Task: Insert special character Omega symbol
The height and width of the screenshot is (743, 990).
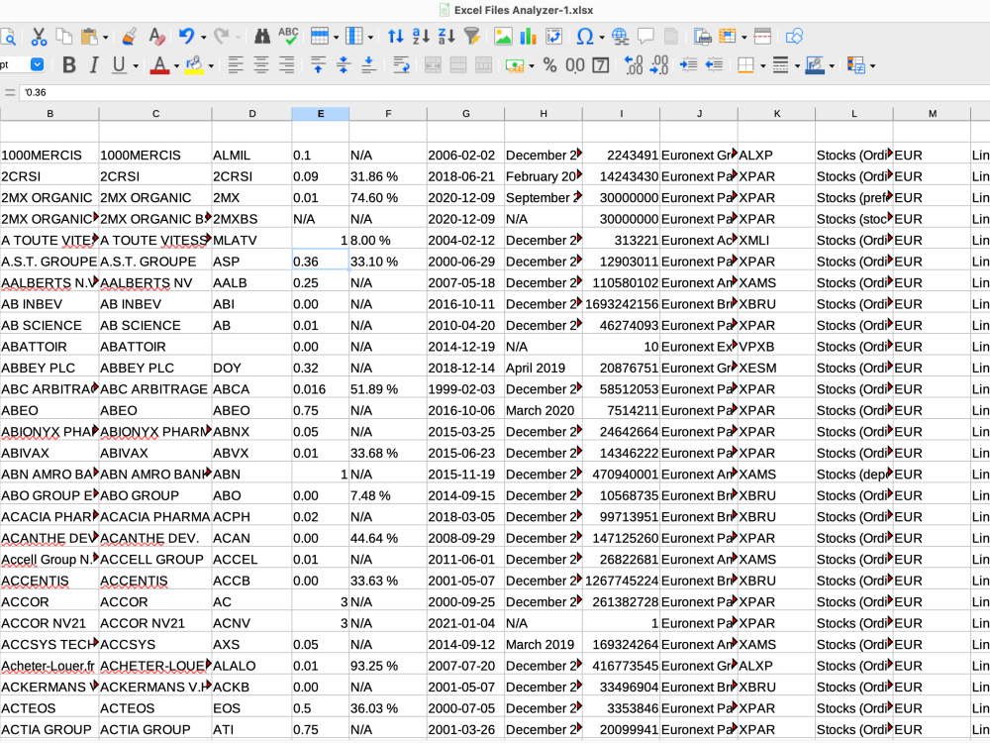Action: pos(585,37)
